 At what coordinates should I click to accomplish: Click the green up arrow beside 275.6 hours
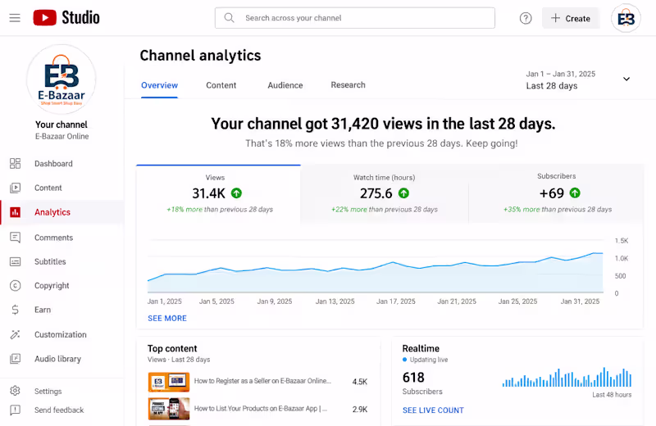(403, 193)
